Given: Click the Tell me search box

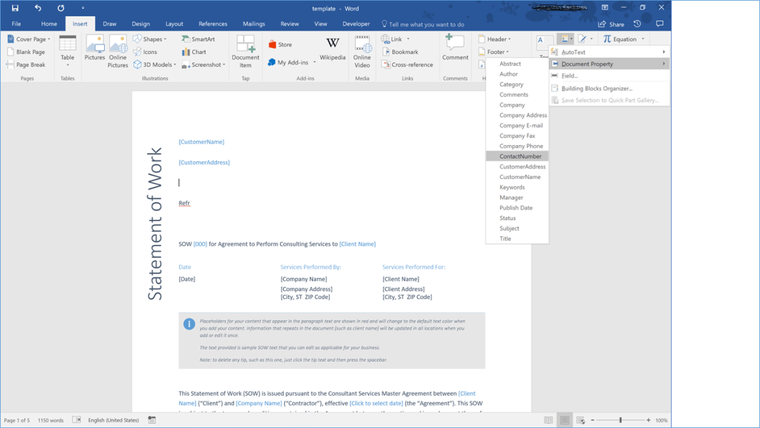Looking at the screenshot, I should [426, 24].
